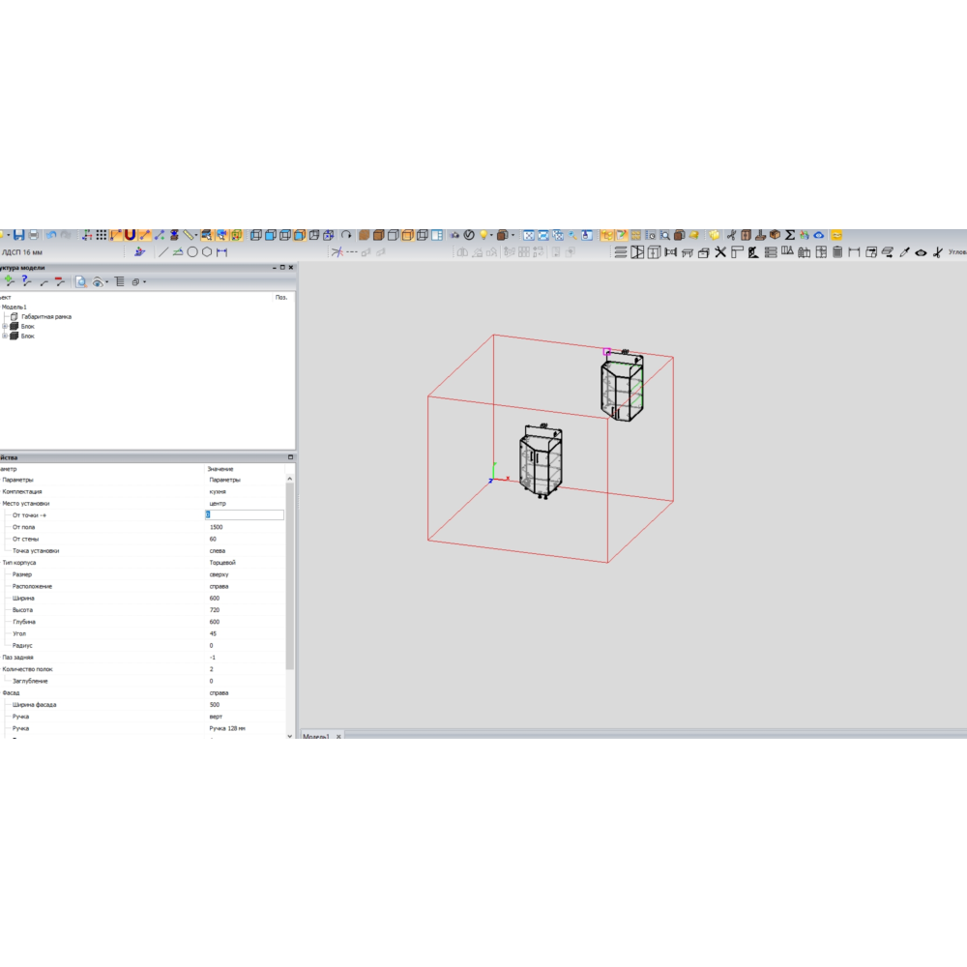Open the Комплектация value 'кухня' dropdown
Screen dimensions: 967x967
pos(247,491)
